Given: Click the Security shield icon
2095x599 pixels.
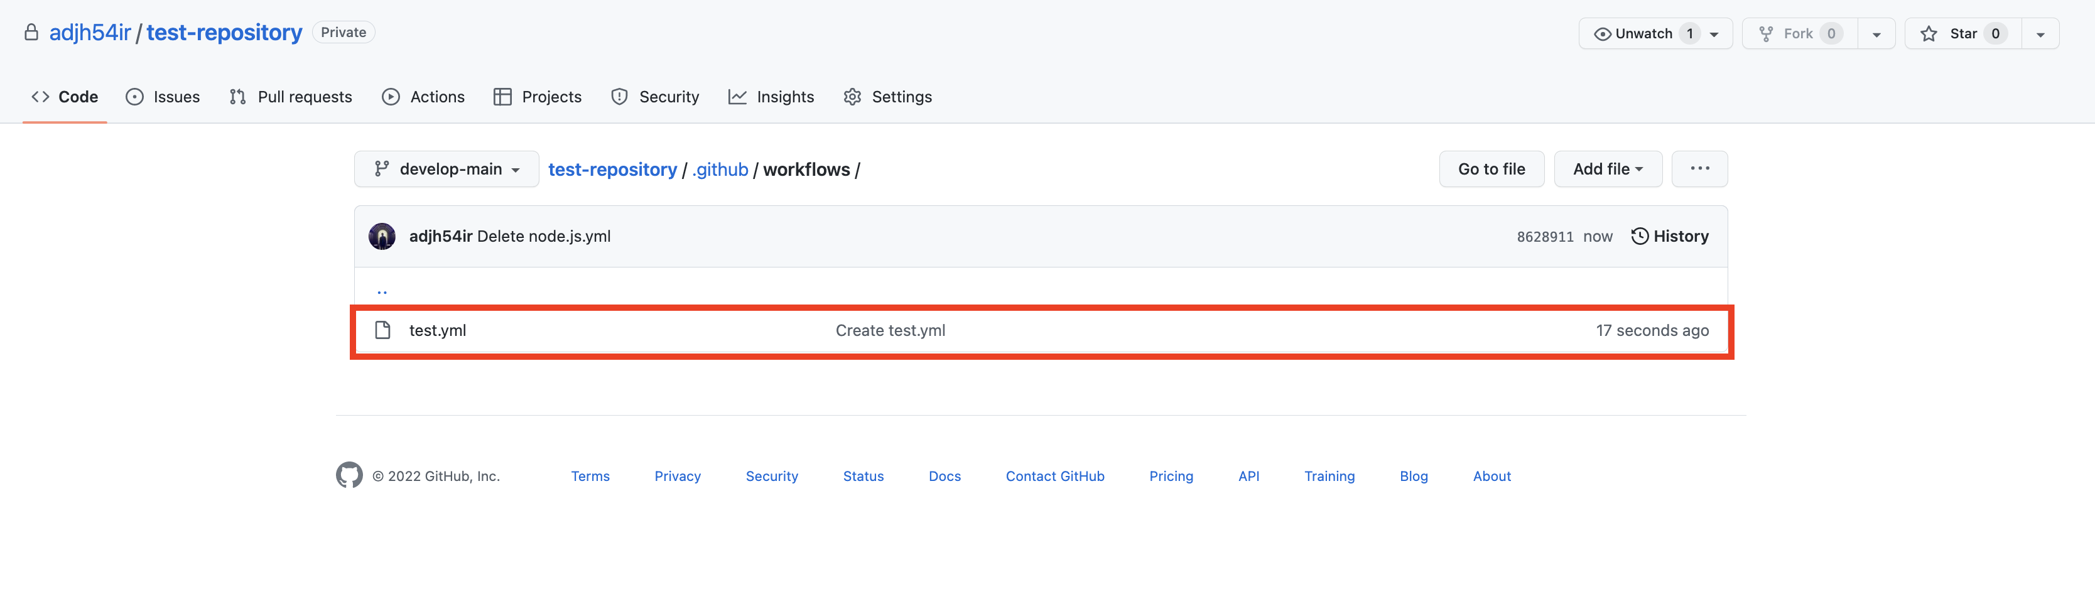Looking at the screenshot, I should [x=620, y=97].
